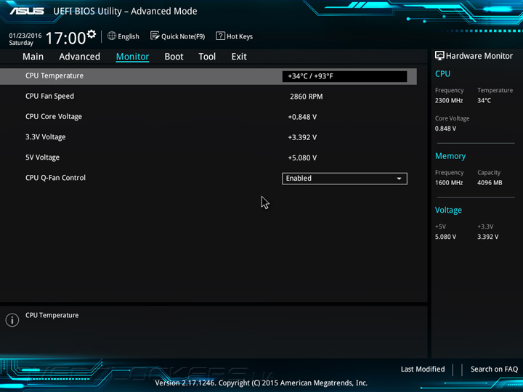Select the 3.3V Voltage row
523x392 pixels.
point(208,137)
